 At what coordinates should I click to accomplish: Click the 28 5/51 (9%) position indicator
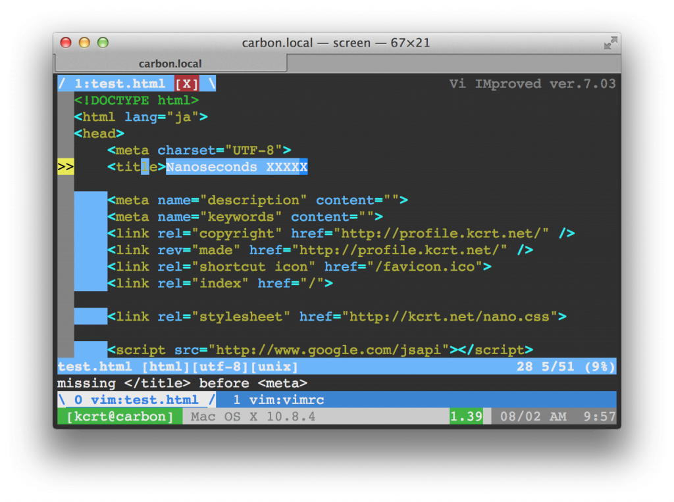[x=565, y=367]
